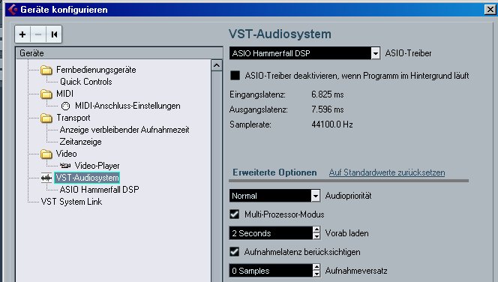Click the Geräte column header
498x282 pixels.
(x=119, y=53)
